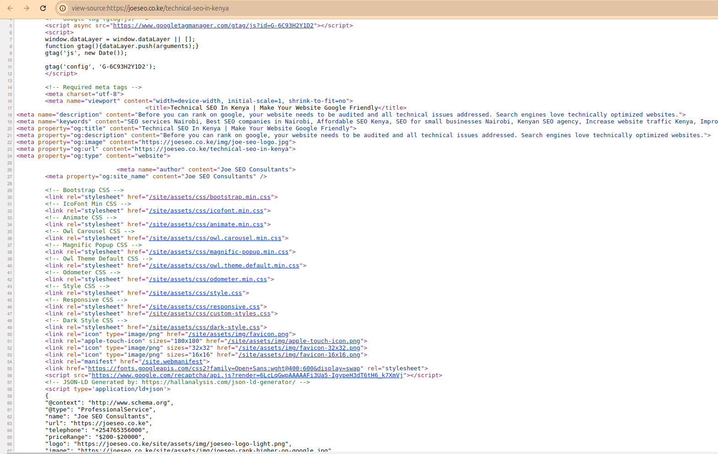Open the googletagmanager gtag/js script link

pos(213,26)
